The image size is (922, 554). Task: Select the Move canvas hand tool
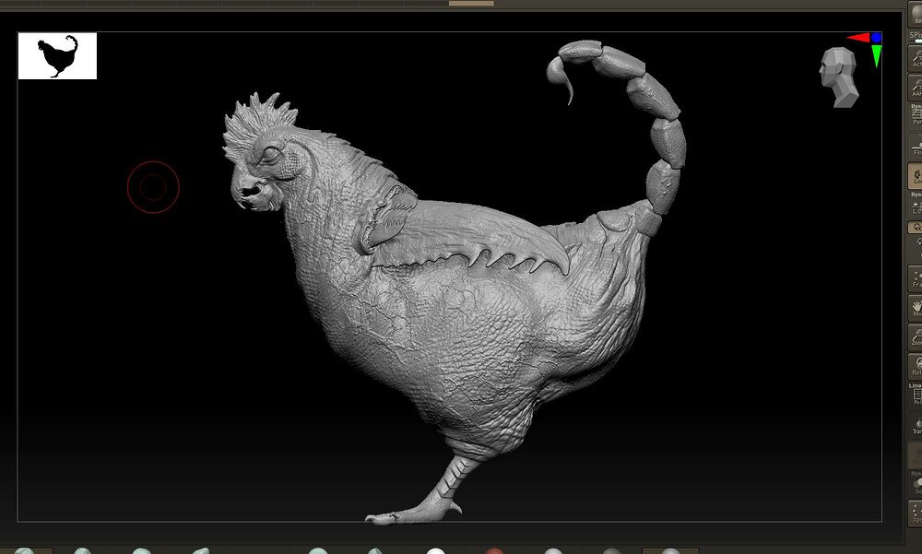[x=916, y=307]
